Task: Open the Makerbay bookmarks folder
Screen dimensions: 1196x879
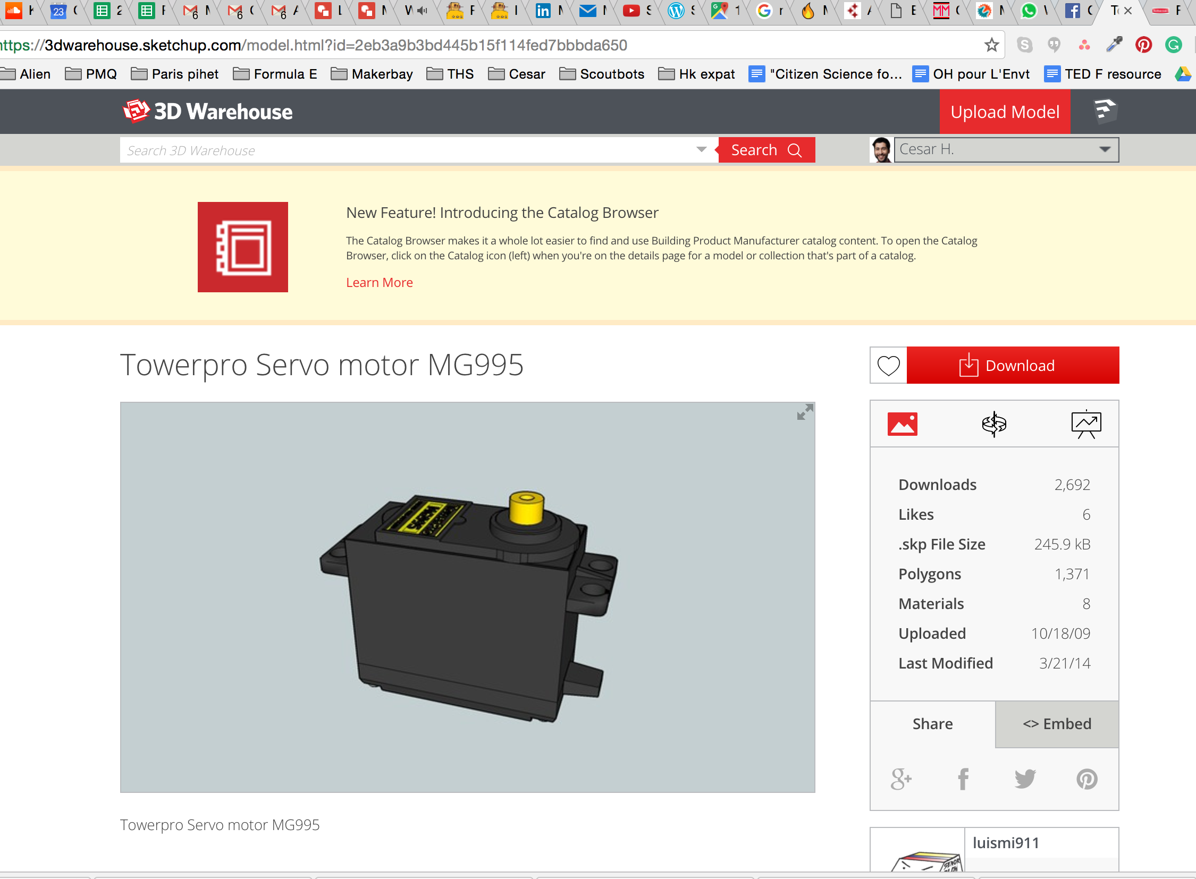Action: click(372, 74)
